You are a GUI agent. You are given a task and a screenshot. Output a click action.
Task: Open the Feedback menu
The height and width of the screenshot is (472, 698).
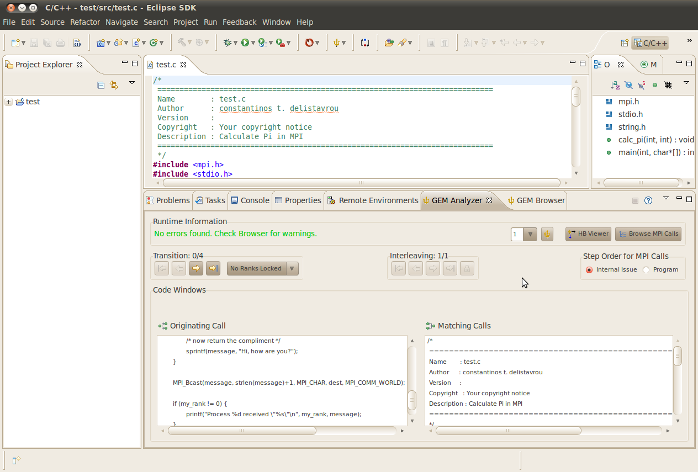click(x=240, y=22)
